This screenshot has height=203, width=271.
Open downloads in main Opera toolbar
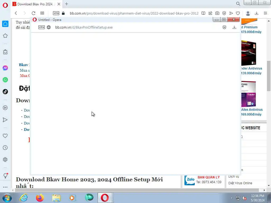256,13
